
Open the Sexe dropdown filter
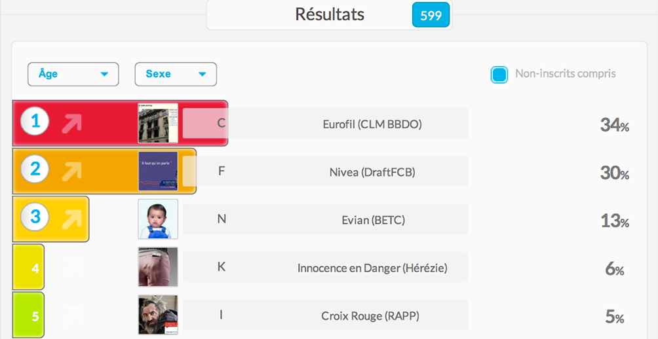click(176, 74)
